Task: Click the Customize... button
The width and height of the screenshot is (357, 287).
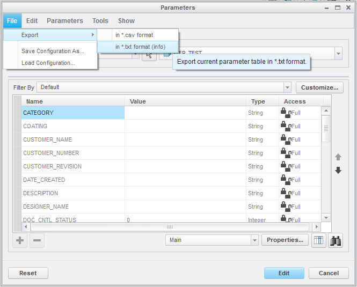Action: click(319, 87)
